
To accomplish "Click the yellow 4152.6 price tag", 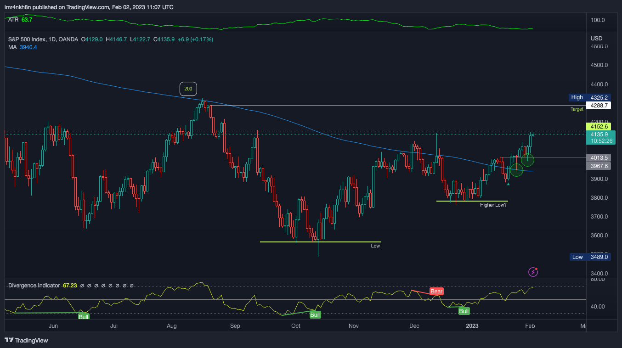I will pos(598,126).
